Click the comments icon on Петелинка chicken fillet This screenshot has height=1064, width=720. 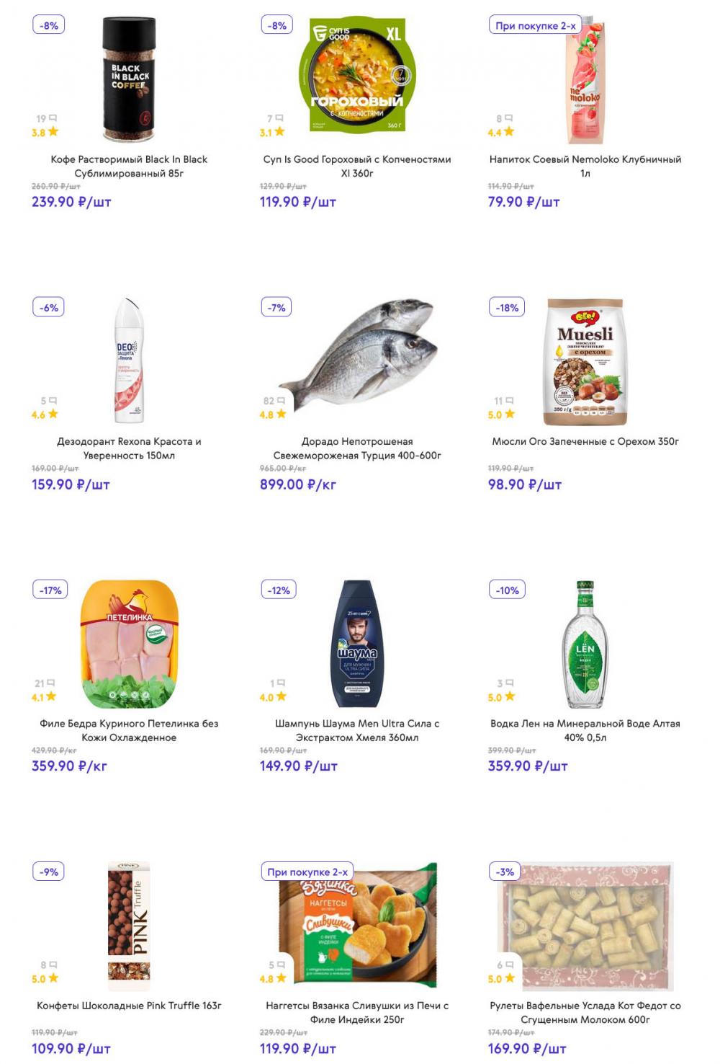(50, 683)
